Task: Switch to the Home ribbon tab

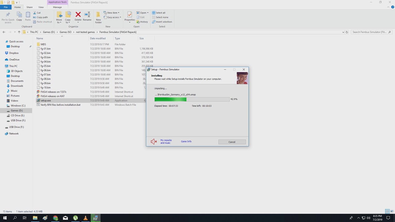Action: pyautogui.click(x=18, y=7)
